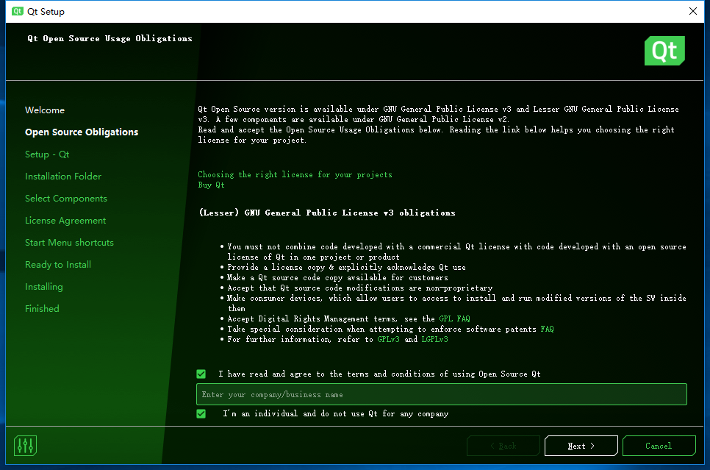Select Open Source Obligations step
710x470 pixels.
[x=82, y=132]
